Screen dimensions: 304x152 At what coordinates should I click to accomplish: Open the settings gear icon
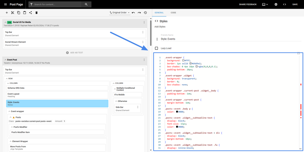tap(276, 4)
